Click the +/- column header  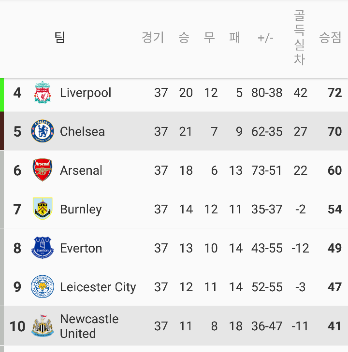[x=265, y=38]
